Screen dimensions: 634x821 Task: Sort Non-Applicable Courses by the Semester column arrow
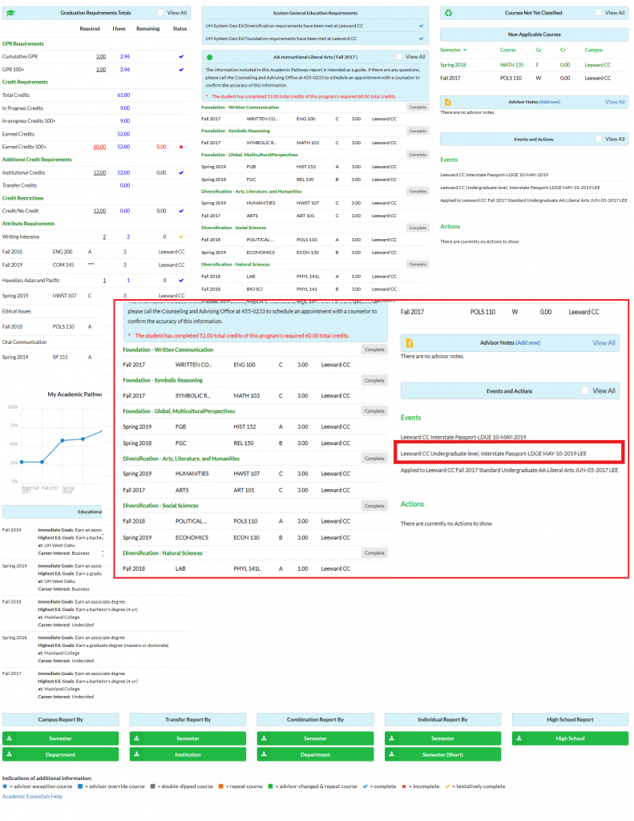click(464, 51)
